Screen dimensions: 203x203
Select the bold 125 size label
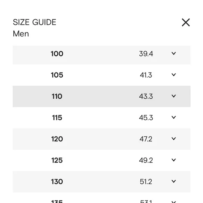click(57, 160)
